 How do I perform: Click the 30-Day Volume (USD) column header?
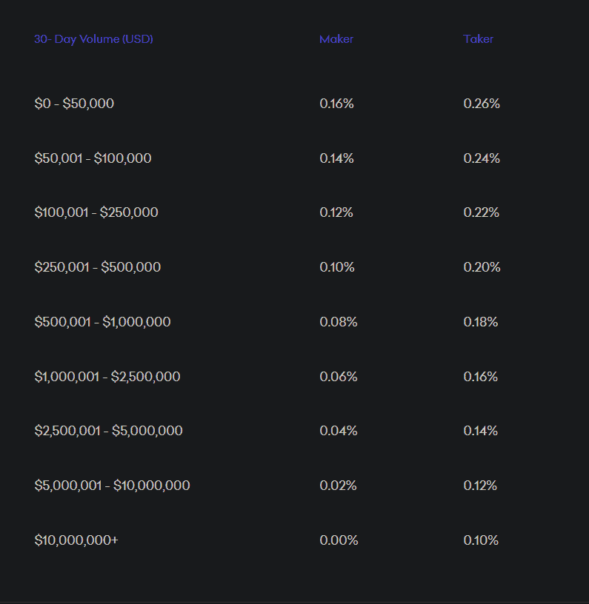93,39
